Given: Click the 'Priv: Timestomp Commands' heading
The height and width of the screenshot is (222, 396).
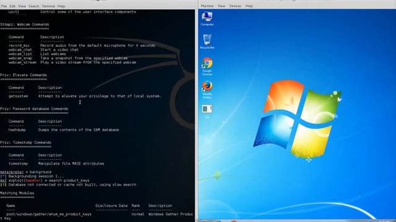Looking at the screenshot, I should tap(25, 142).
